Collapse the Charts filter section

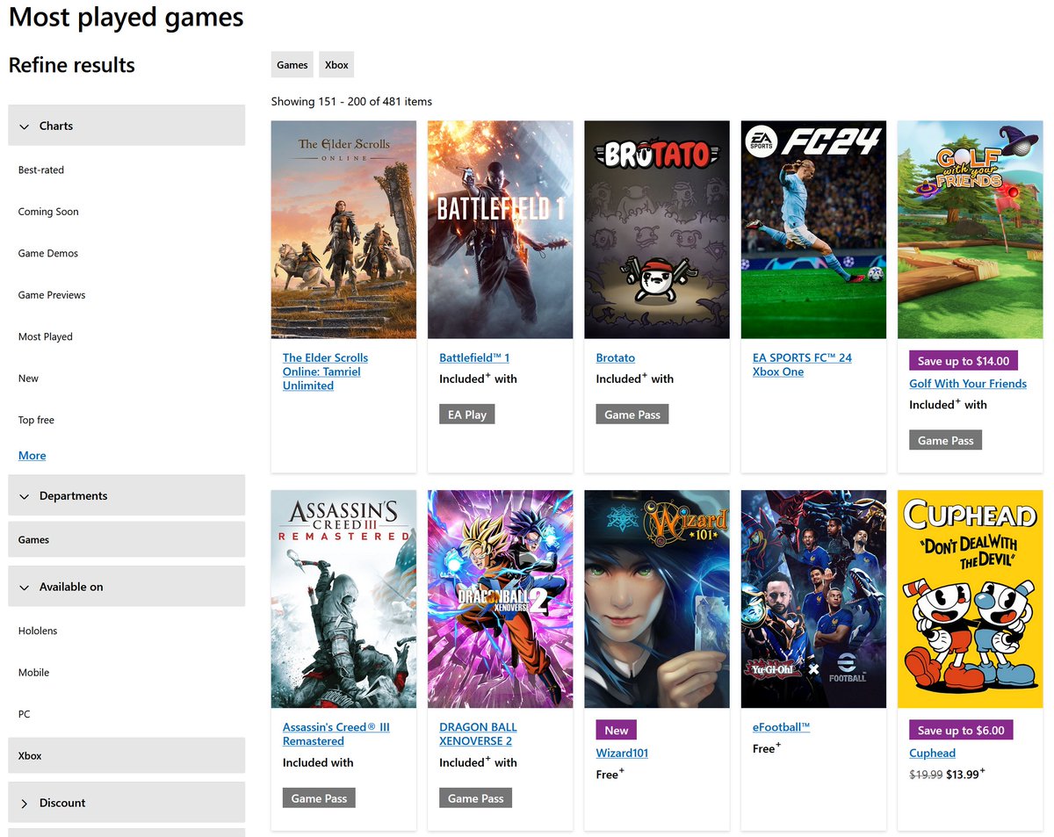(x=126, y=126)
